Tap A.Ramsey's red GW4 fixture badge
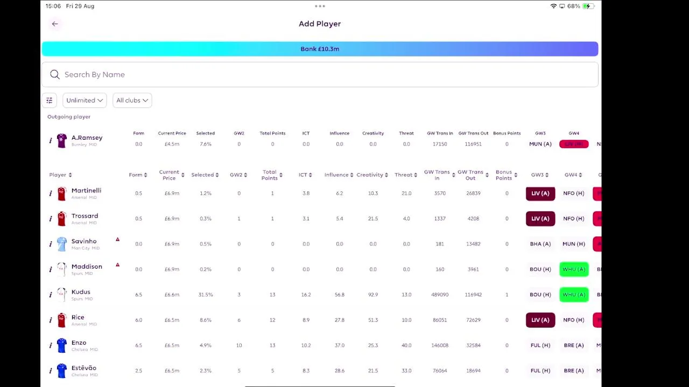 [x=574, y=144]
